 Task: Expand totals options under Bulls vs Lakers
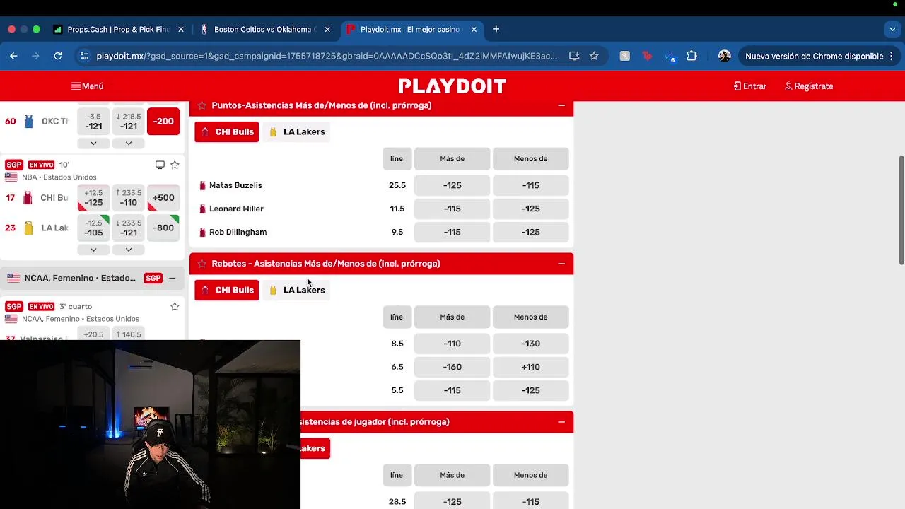[128, 250]
